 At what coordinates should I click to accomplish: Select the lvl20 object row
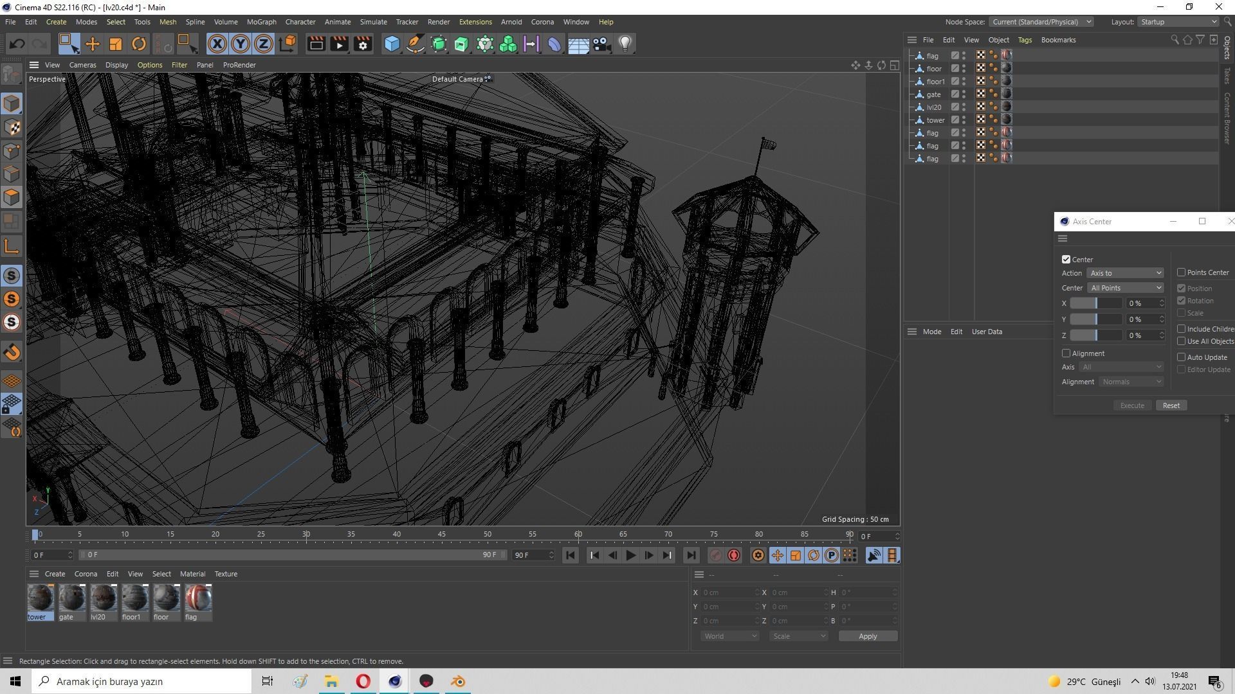pyautogui.click(x=933, y=107)
